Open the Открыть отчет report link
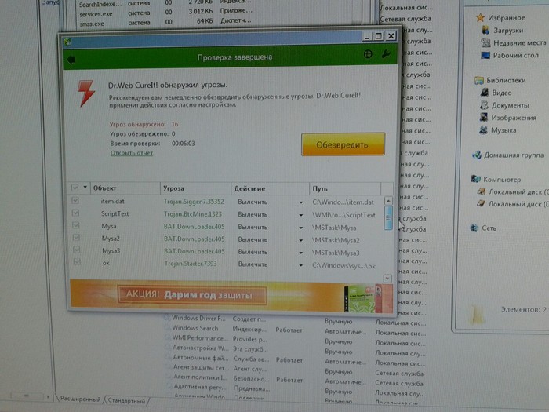 click(132, 153)
